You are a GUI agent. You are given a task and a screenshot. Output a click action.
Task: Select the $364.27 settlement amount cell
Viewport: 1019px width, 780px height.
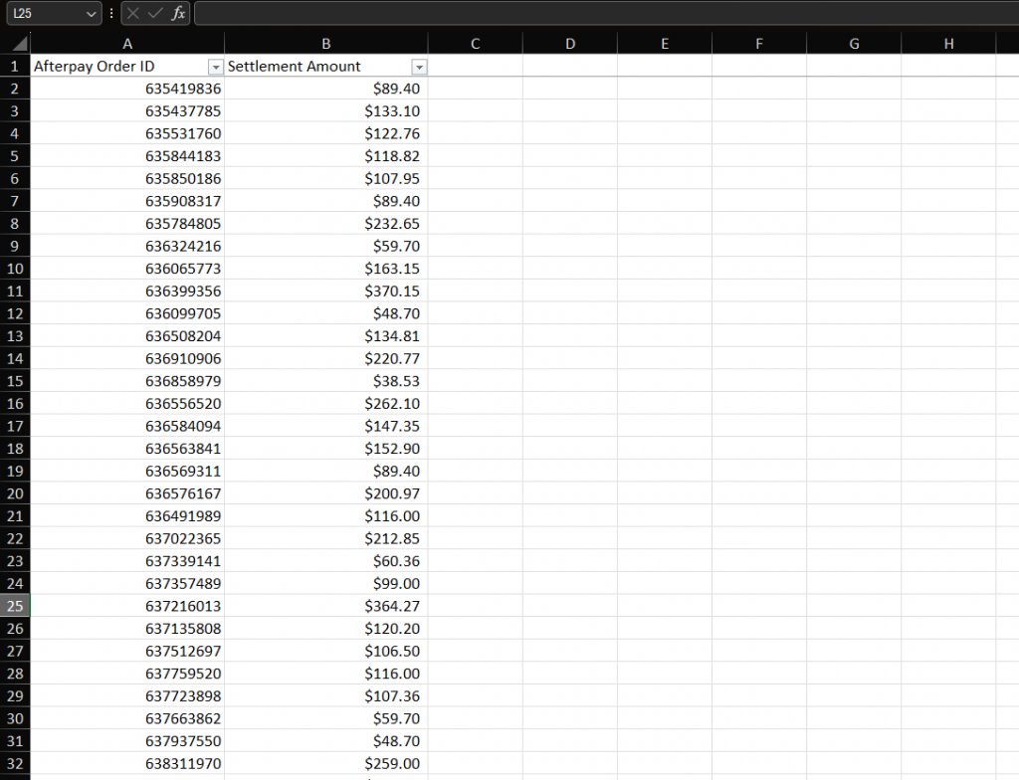[x=326, y=606]
